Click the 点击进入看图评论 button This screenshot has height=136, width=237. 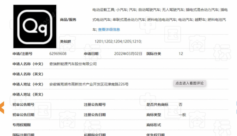point(190,83)
